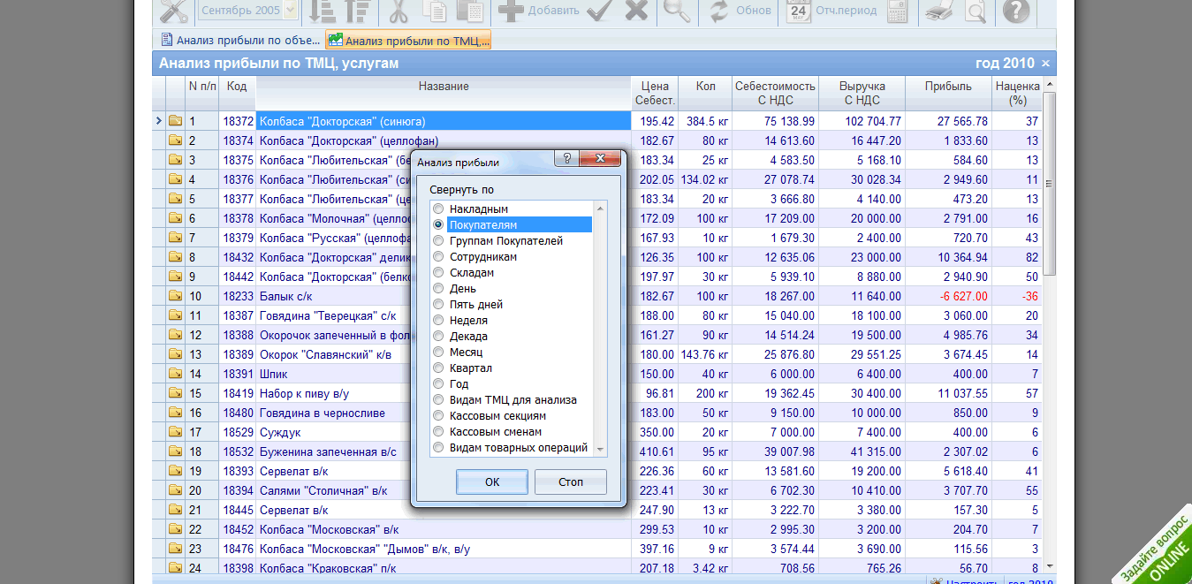Click the question mark help icon in toolbar
The height and width of the screenshot is (584, 1192).
pos(1017,11)
